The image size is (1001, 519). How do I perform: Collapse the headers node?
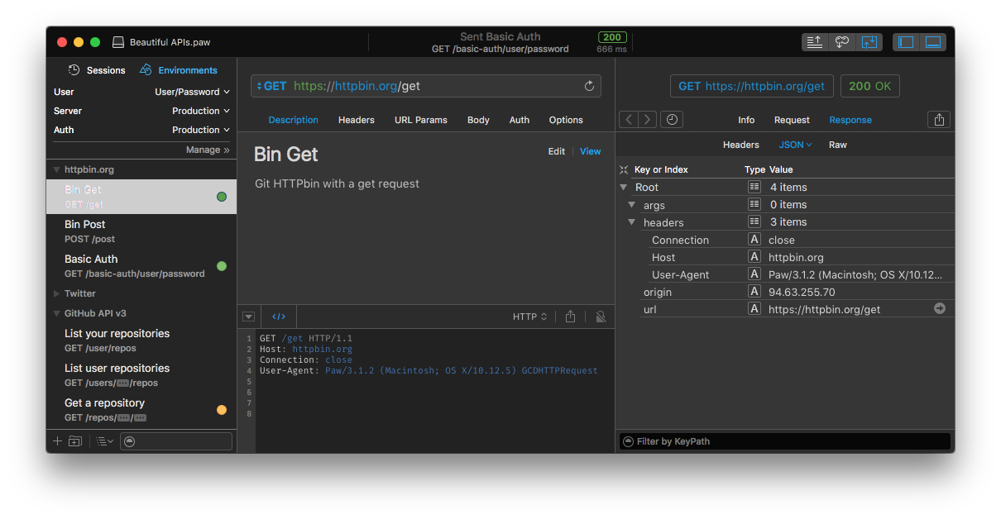632,222
